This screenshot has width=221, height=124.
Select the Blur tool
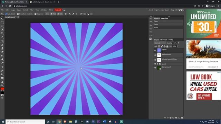coord(2,59)
